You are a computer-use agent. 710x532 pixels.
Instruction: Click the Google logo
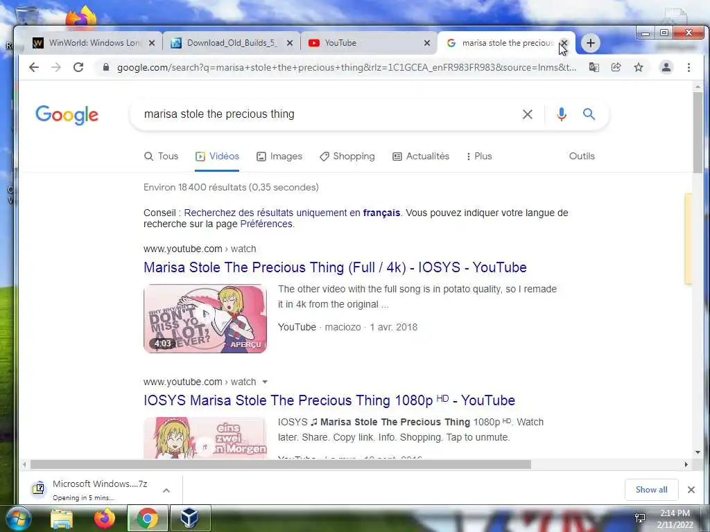(x=67, y=115)
